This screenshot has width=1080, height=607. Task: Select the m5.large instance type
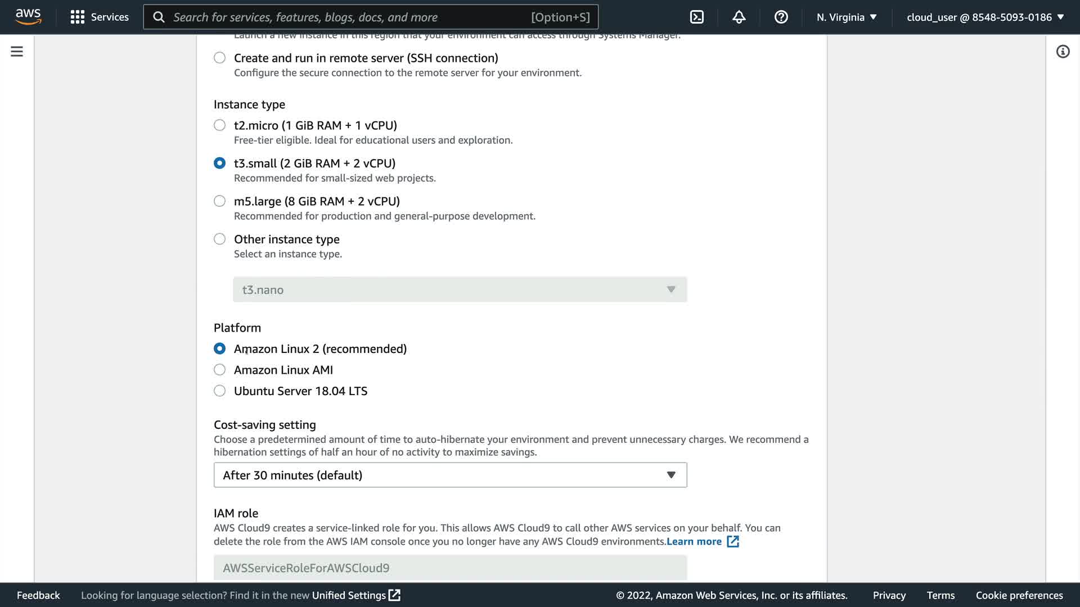(220, 201)
